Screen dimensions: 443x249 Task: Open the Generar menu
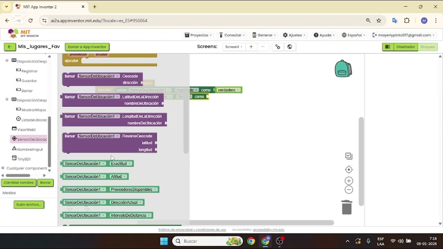point(264,35)
